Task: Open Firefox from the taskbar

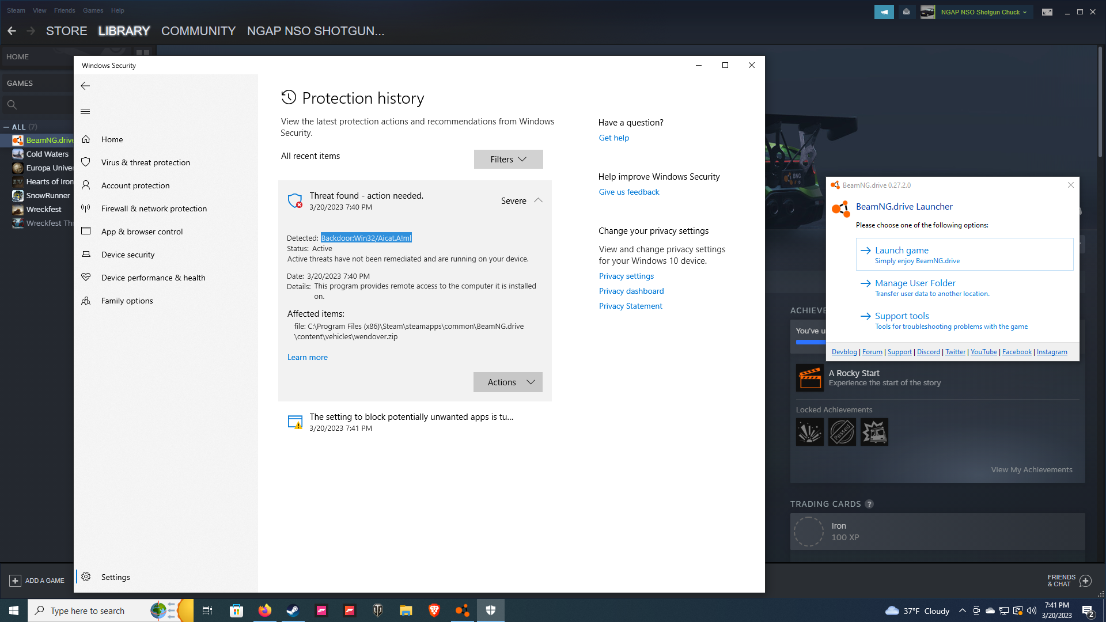Action: point(264,610)
